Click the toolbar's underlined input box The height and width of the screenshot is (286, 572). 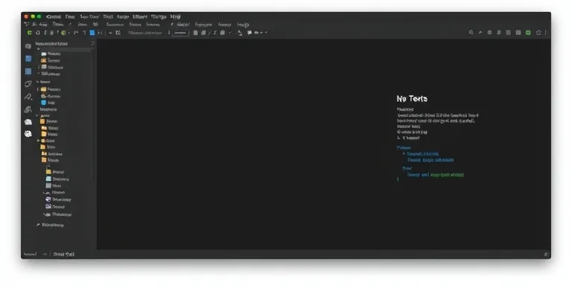[x=180, y=33]
